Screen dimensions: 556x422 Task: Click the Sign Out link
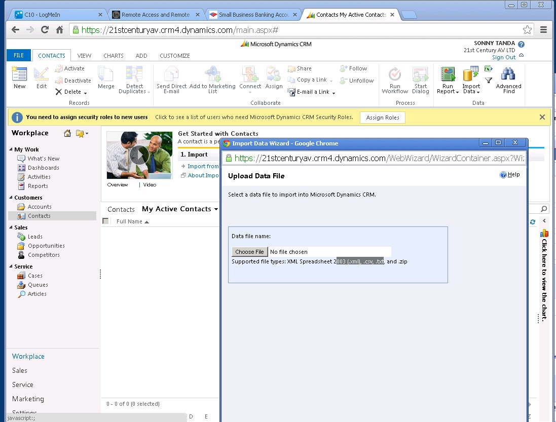coord(503,57)
